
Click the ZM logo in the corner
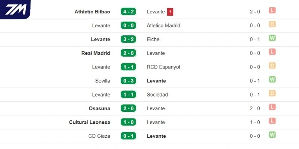pyautogui.click(x=15, y=9)
